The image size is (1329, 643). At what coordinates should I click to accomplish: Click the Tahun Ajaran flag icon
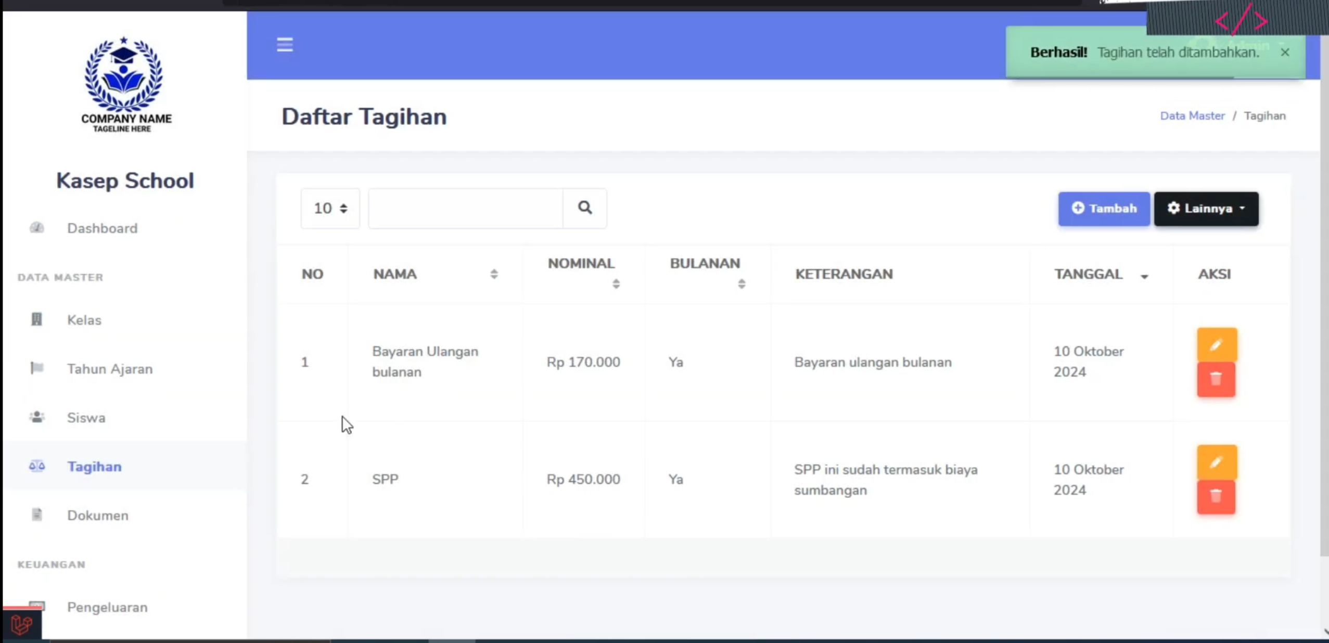(36, 368)
